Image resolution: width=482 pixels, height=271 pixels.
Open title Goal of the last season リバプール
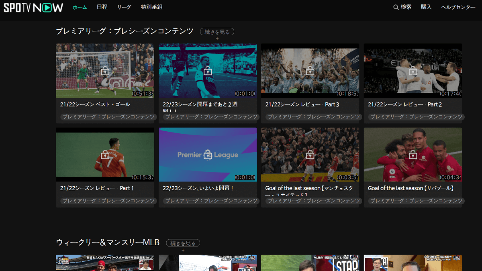pyautogui.click(x=411, y=188)
